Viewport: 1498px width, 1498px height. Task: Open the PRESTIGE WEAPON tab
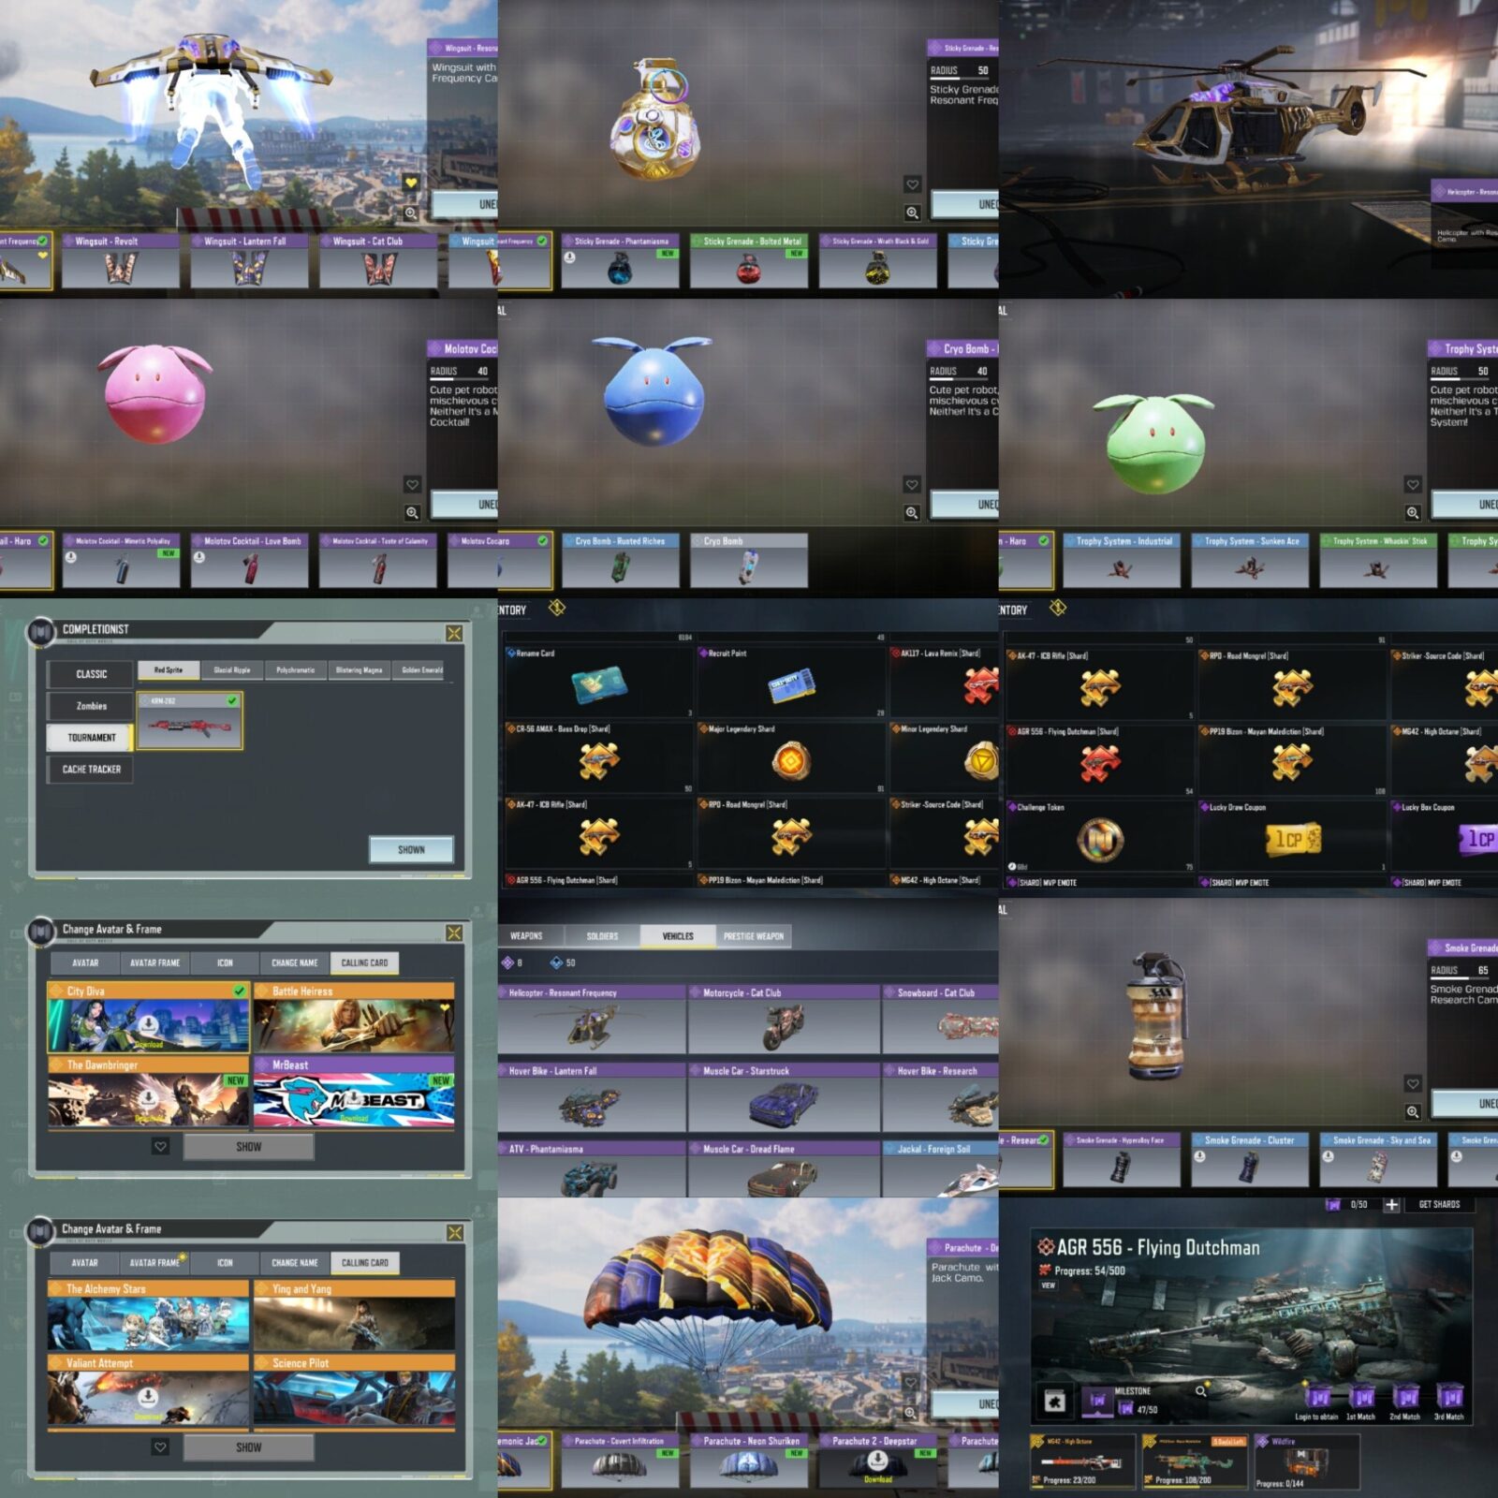(754, 936)
